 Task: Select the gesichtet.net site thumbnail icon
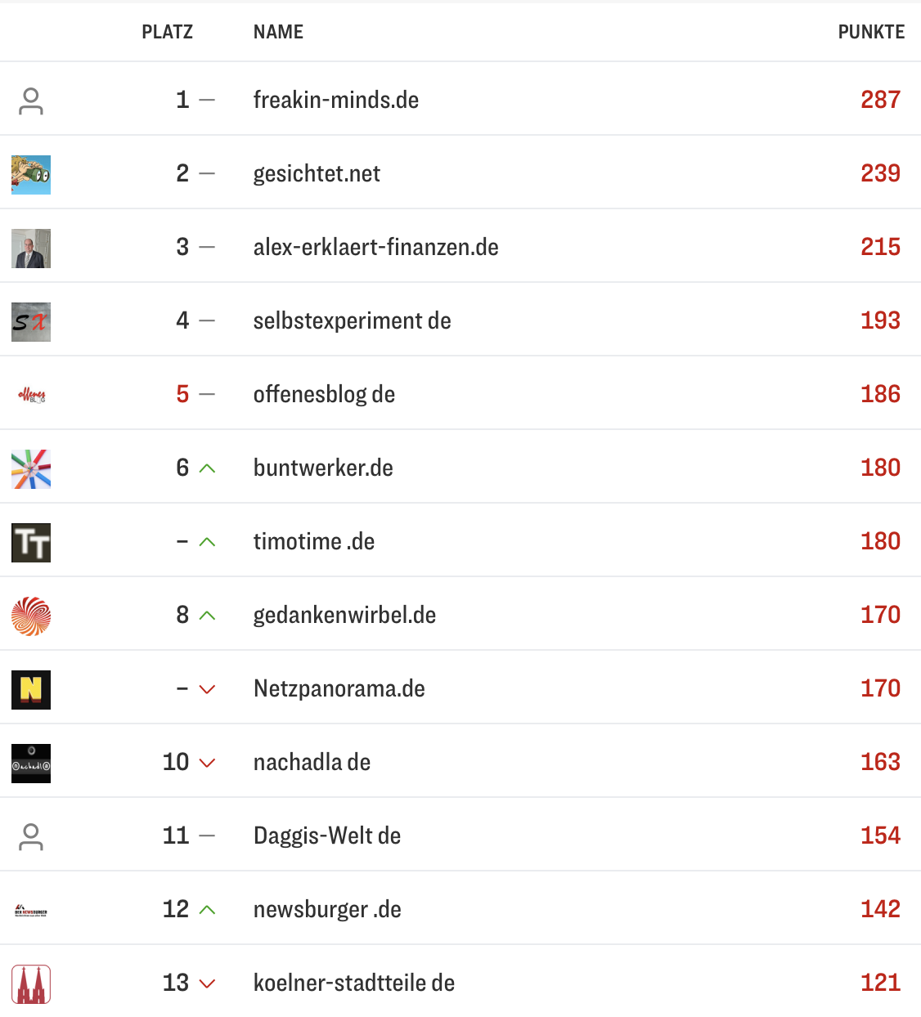(30, 174)
